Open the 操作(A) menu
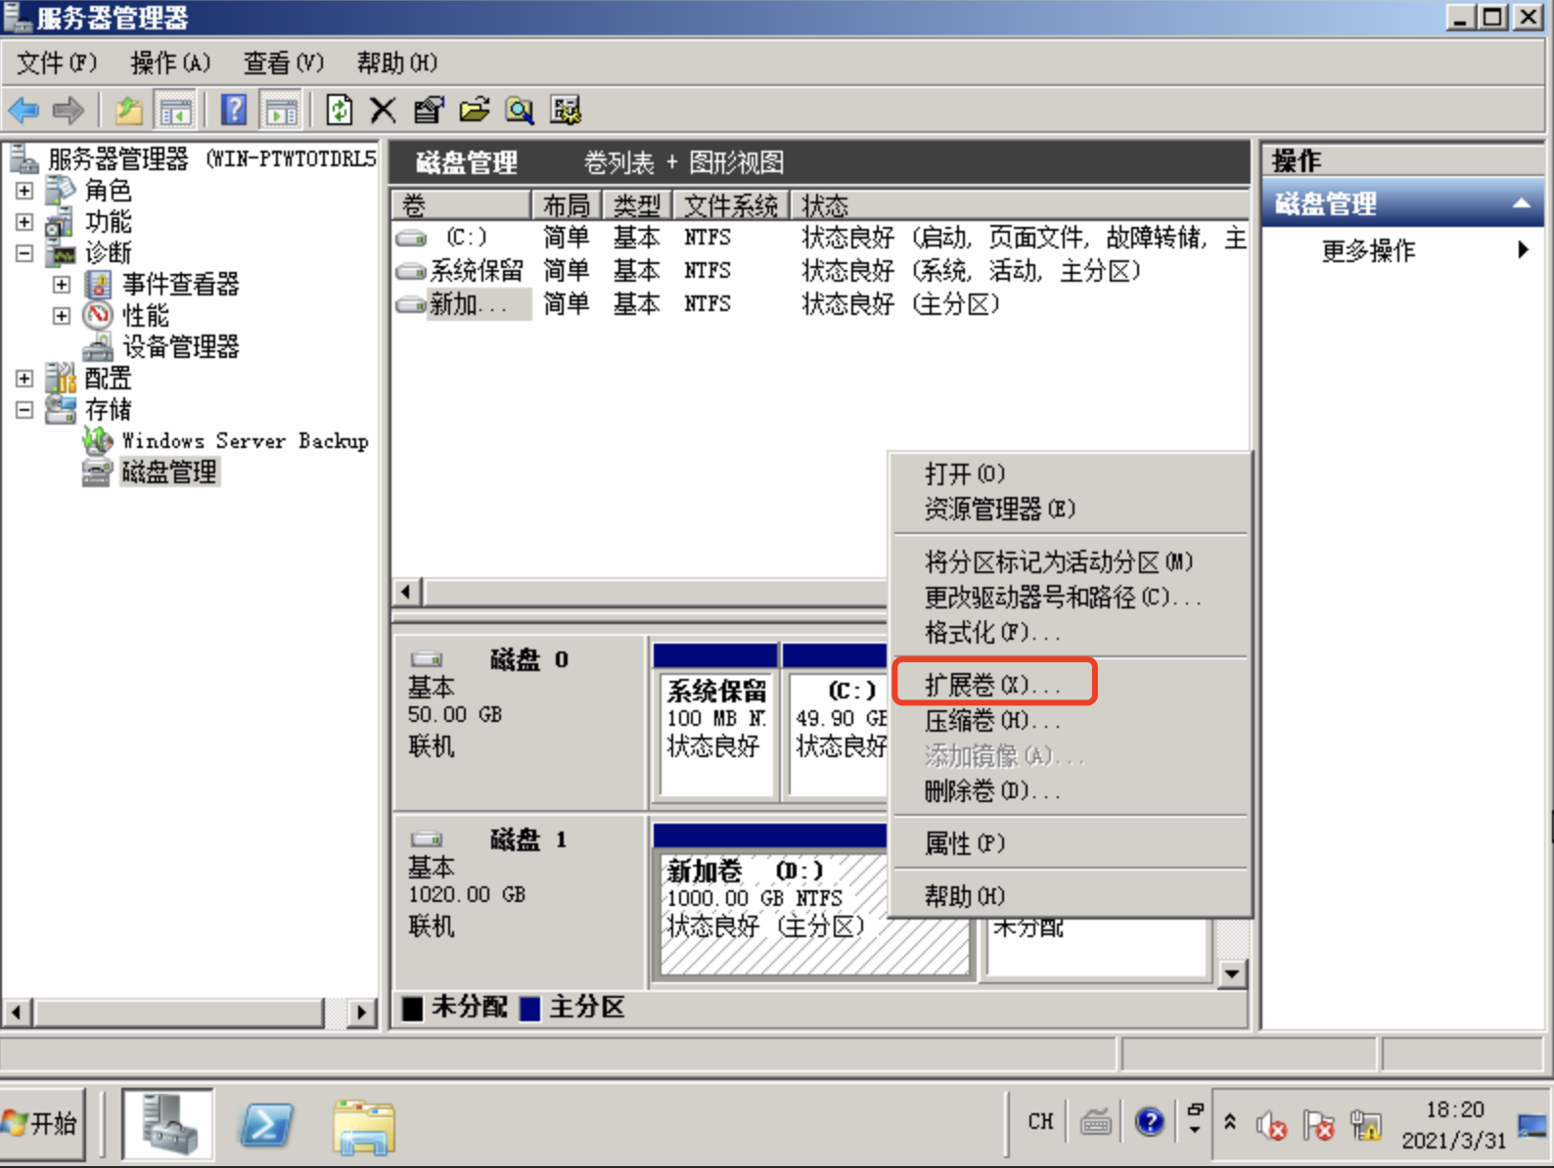1554x1168 pixels. (x=170, y=63)
